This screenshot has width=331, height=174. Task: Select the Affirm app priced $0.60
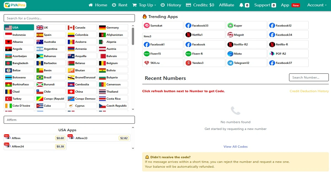click(x=35, y=138)
